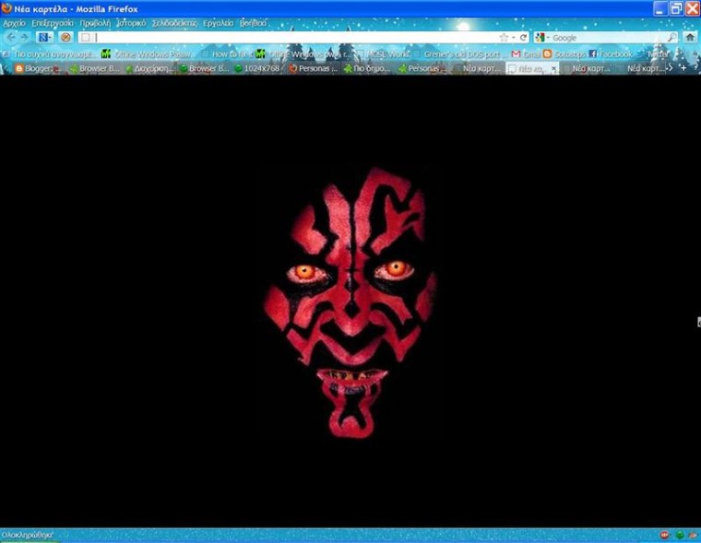The width and height of the screenshot is (701, 543).
Task: Click the Adblock Plus status bar icon
Action: pyautogui.click(x=664, y=535)
